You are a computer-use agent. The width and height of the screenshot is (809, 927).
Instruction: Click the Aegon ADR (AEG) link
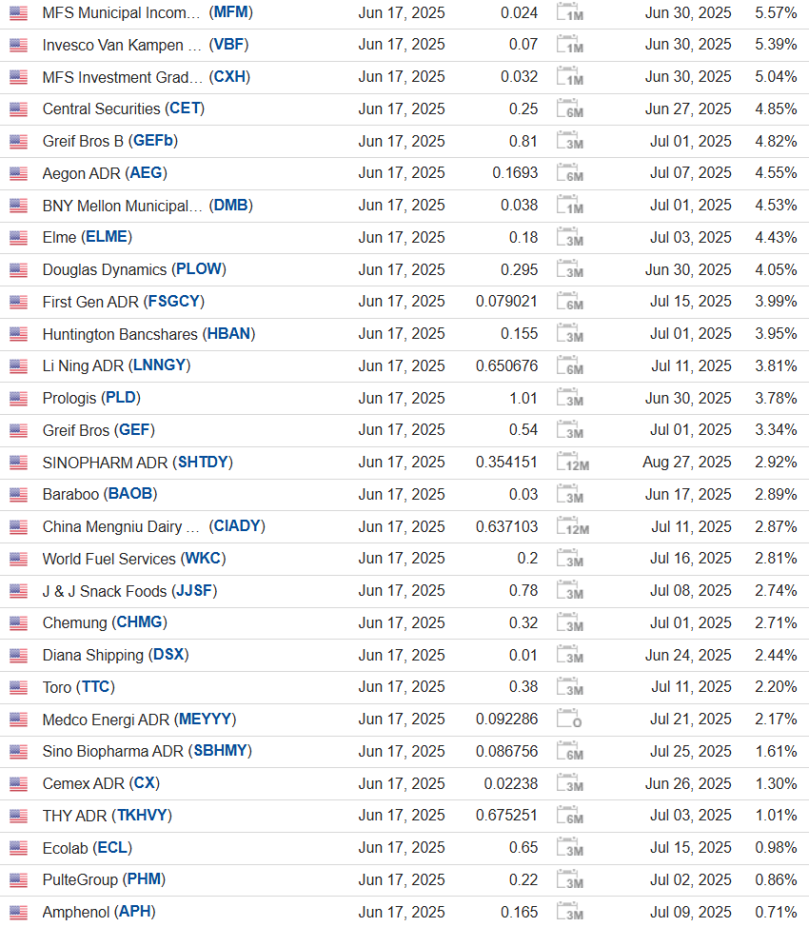tap(105, 173)
